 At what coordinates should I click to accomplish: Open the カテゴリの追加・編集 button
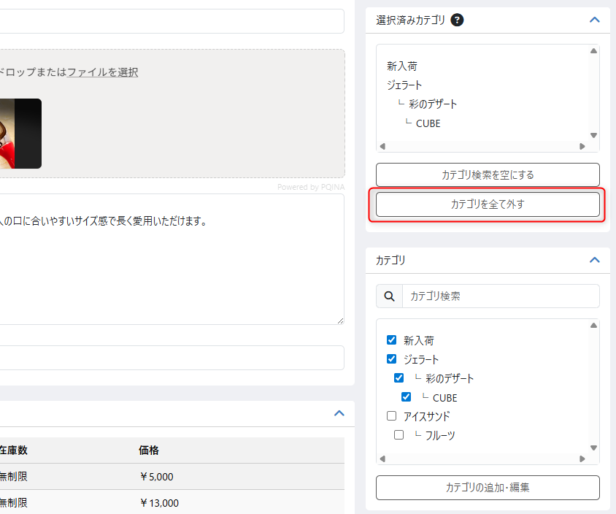(488, 488)
